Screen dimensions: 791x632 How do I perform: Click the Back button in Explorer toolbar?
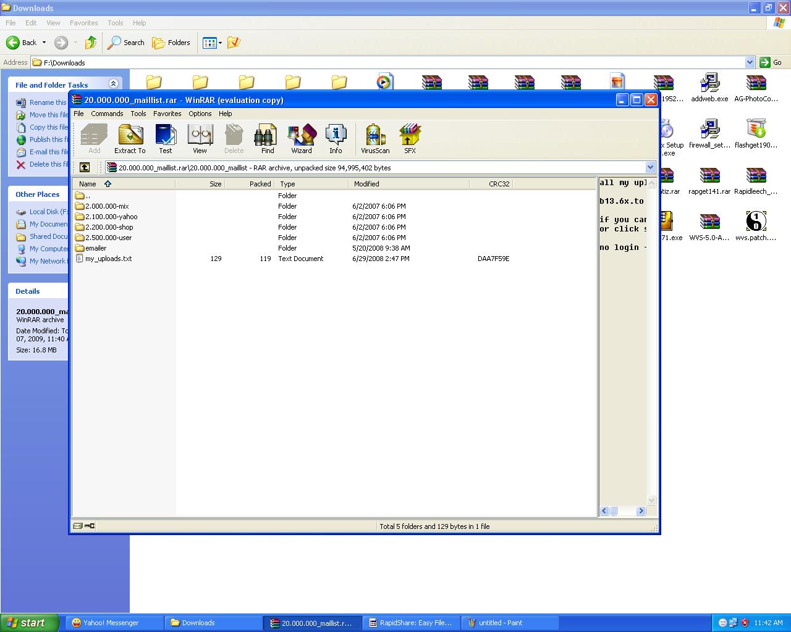22,43
